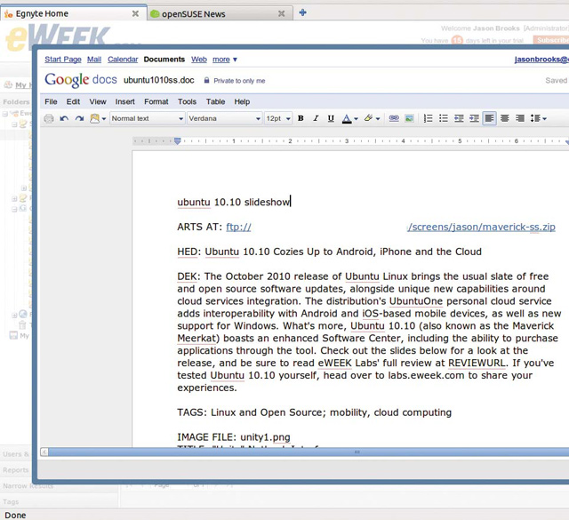The image size is (569, 520).
Task: Click the ftp:// hyperlink in the document
Action: (x=238, y=228)
